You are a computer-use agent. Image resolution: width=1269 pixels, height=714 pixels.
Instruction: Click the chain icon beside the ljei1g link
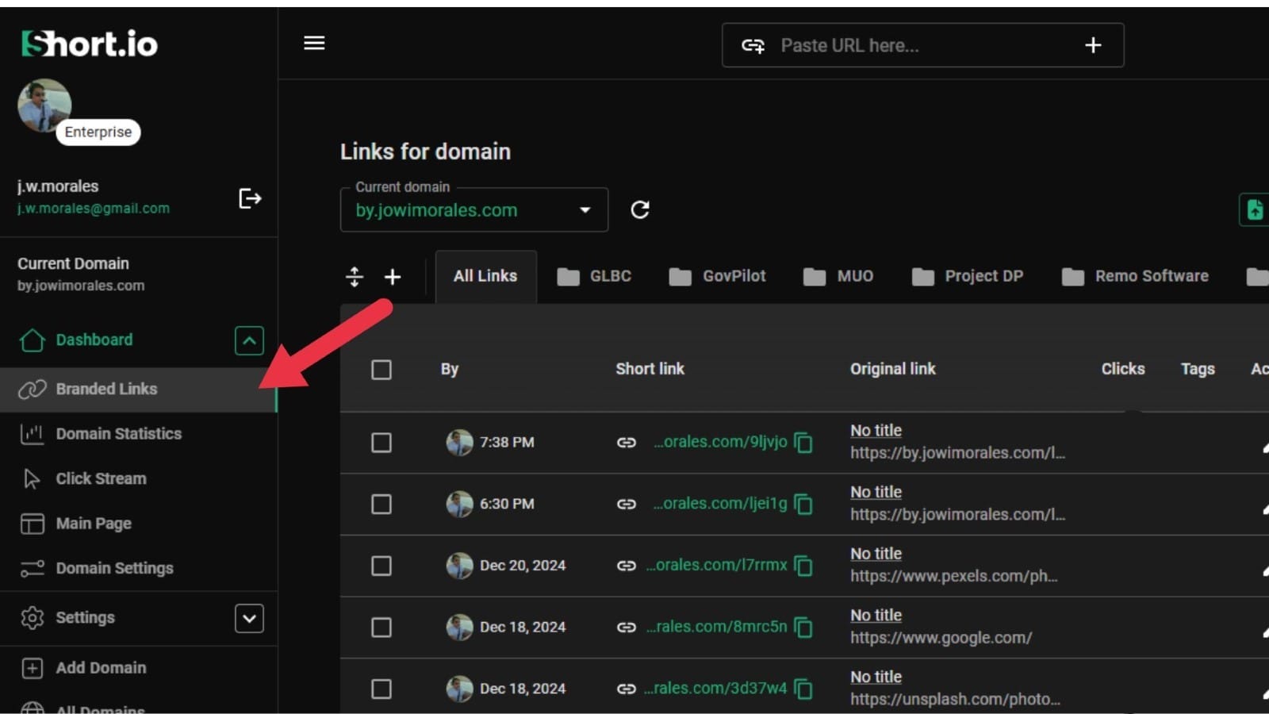coord(627,504)
